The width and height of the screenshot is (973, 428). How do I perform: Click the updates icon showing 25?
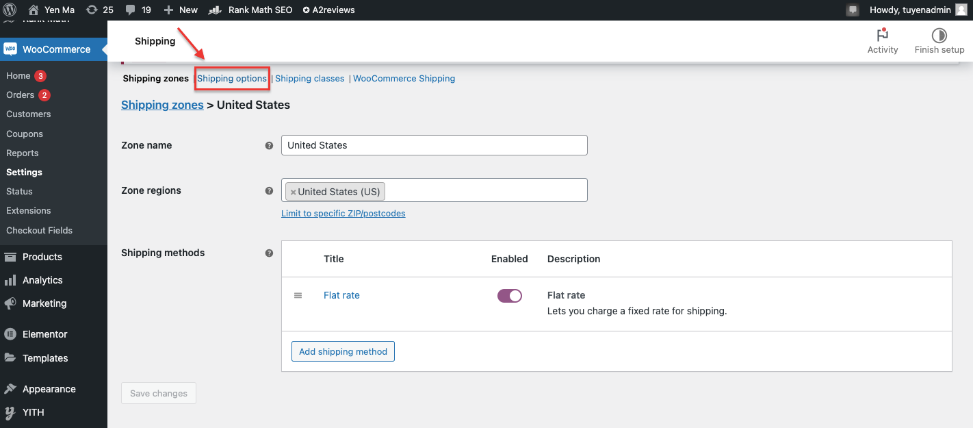point(92,10)
